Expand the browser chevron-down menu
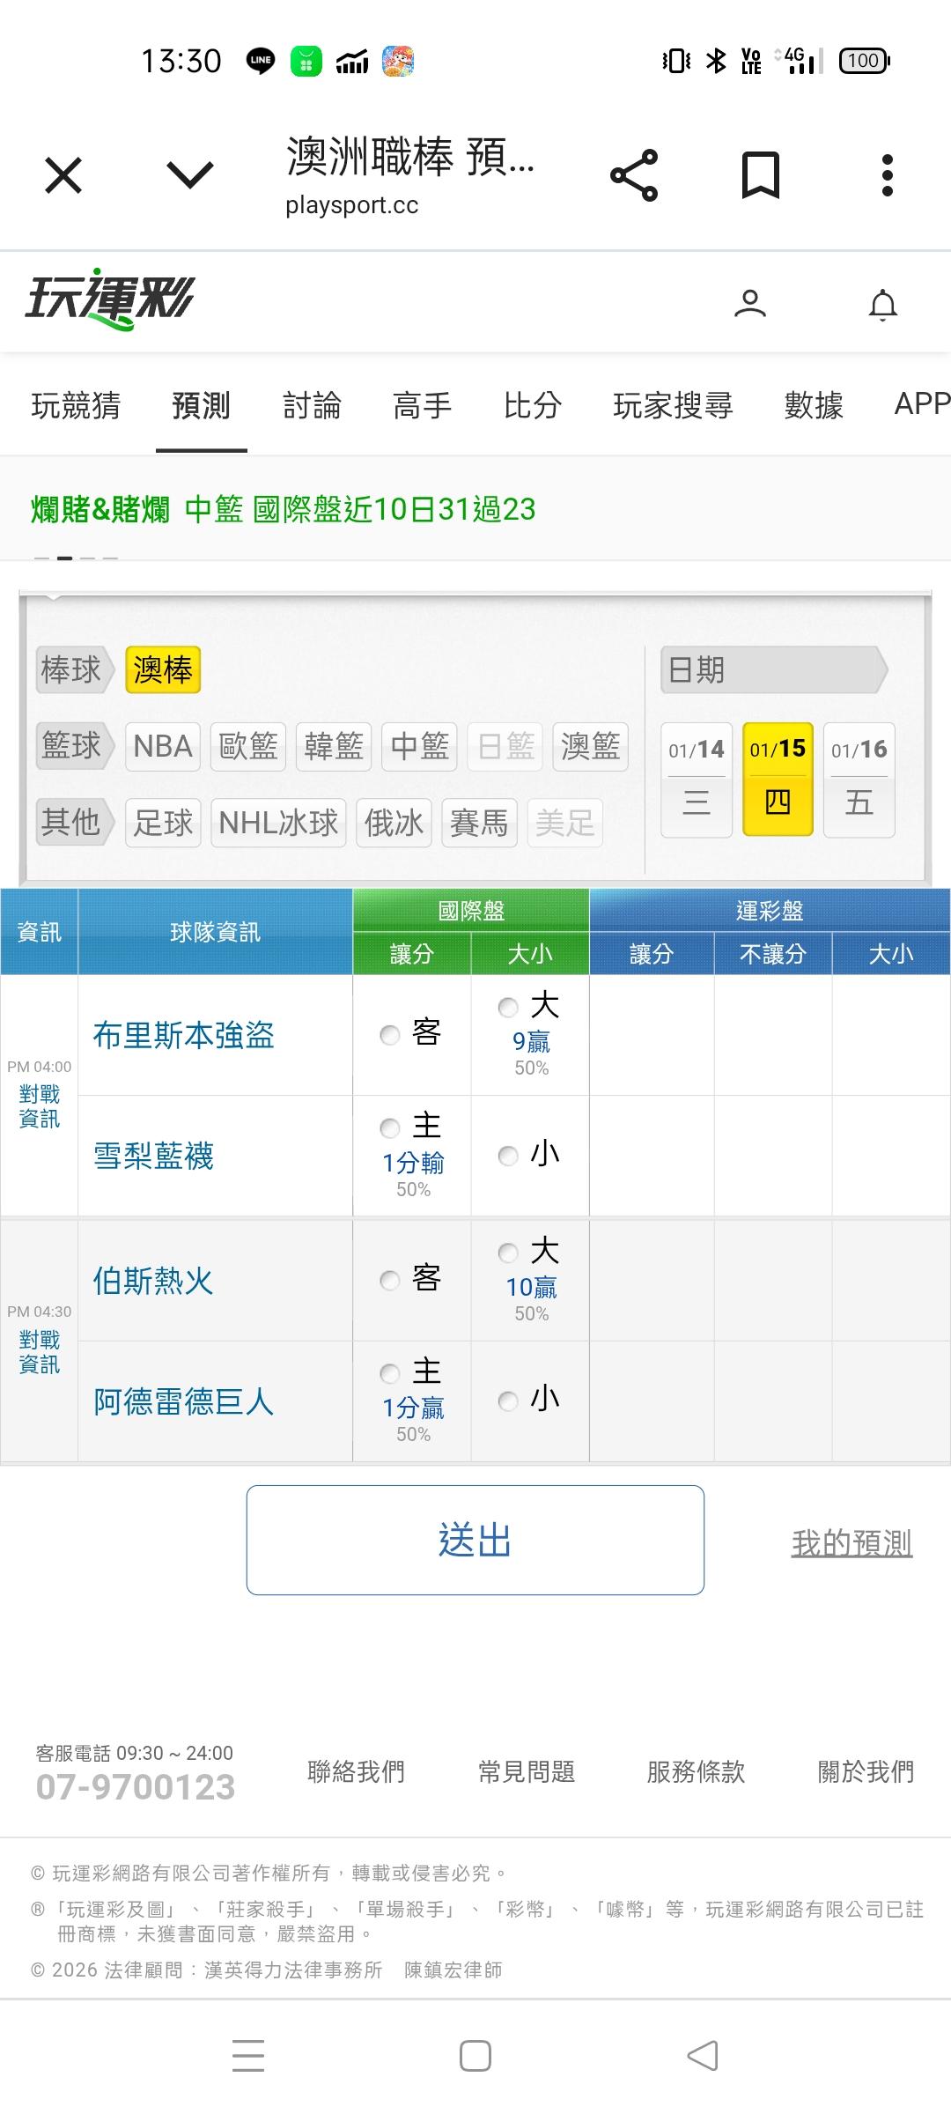 [x=190, y=175]
